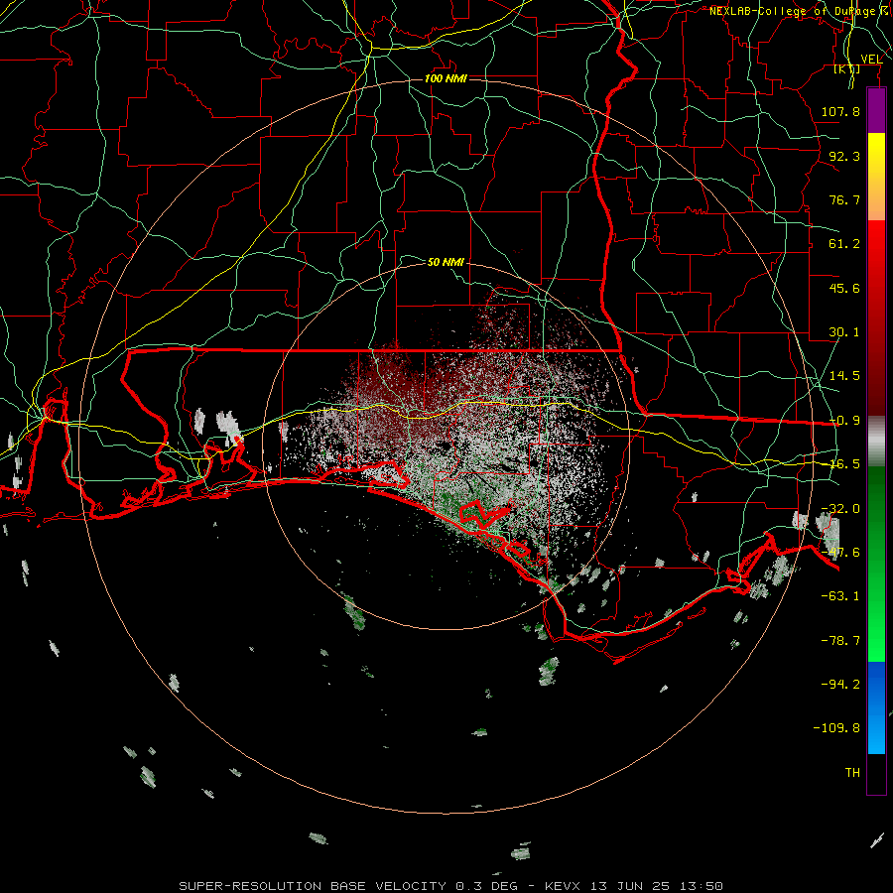Click the 100 NMI range ring label
Viewport: 893px width, 893px height.
click(446, 78)
